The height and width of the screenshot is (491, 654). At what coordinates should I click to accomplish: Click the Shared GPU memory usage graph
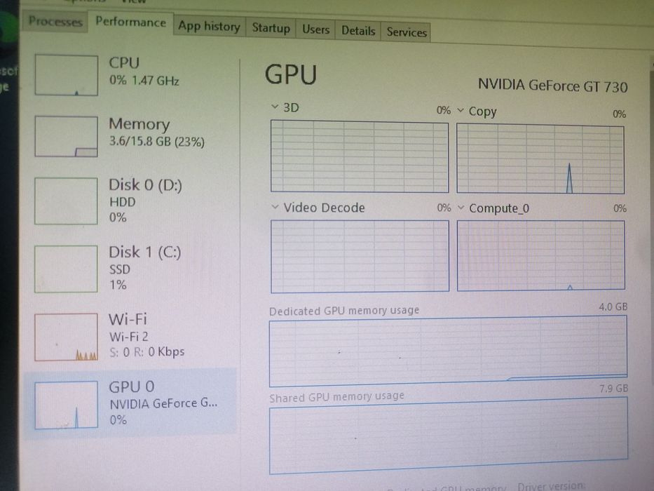click(x=449, y=436)
